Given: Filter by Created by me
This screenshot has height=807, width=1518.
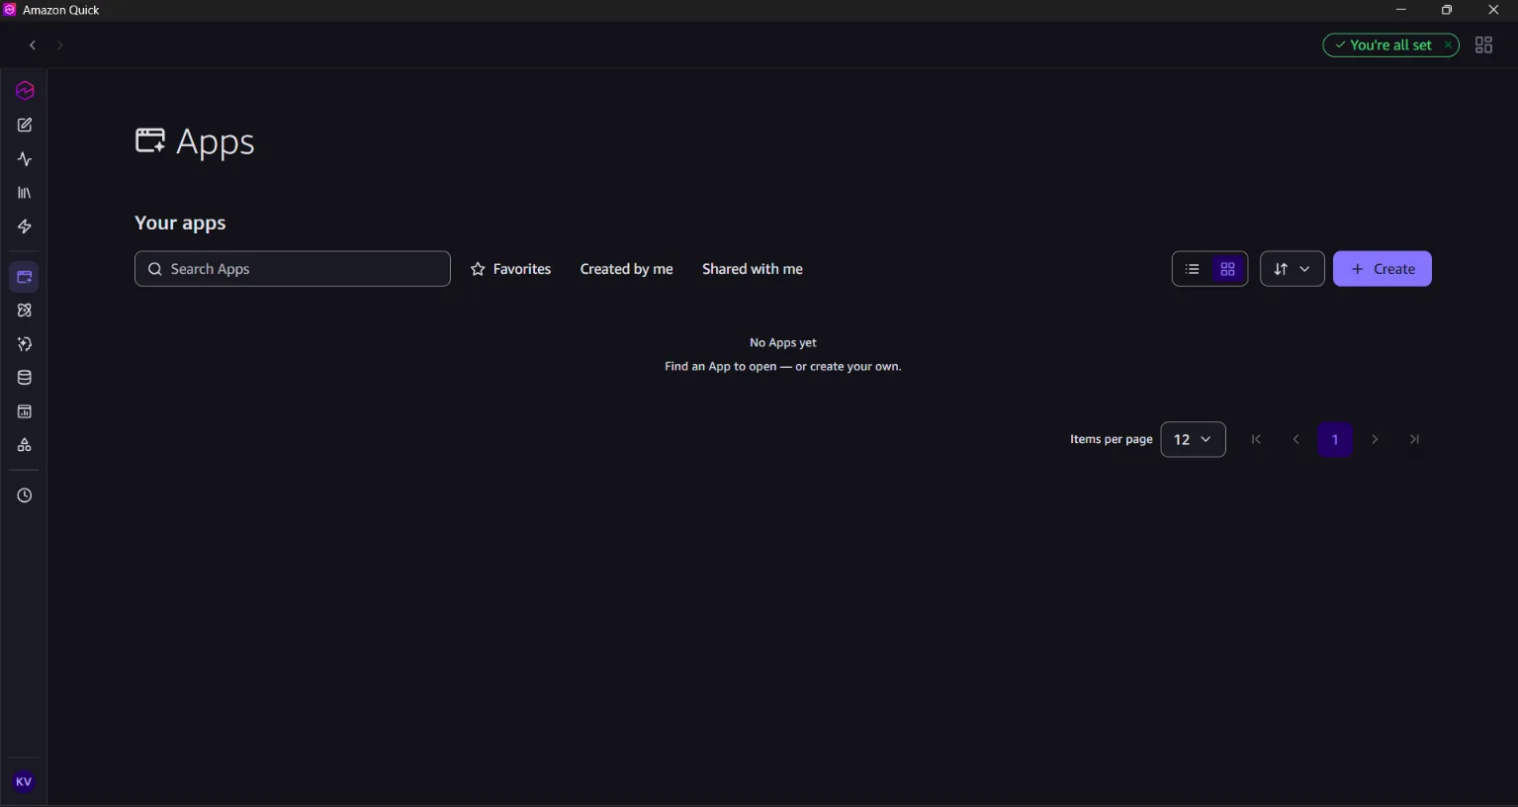Looking at the screenshot, I should pos(627,269).
